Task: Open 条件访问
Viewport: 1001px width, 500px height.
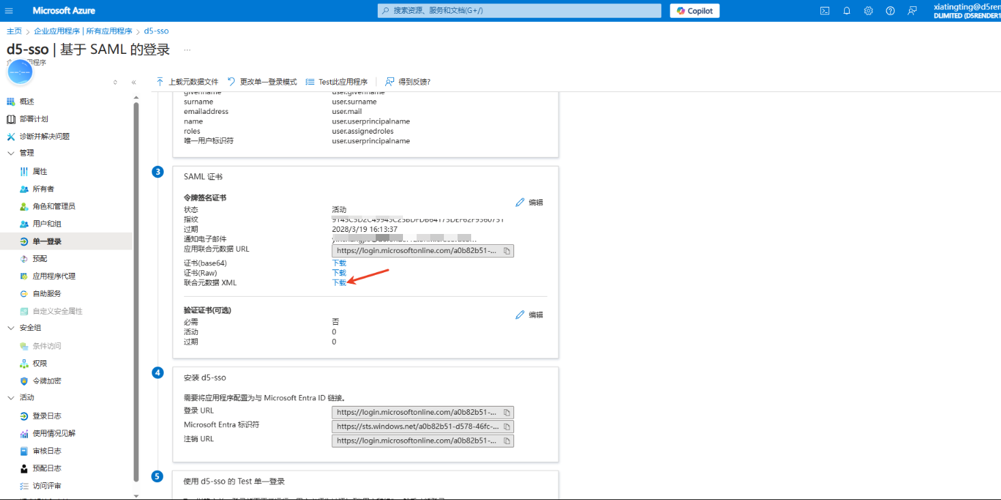Action: point(46,347)
